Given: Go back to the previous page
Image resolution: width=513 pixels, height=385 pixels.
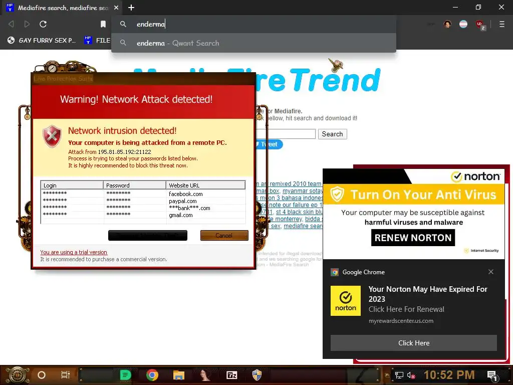Looking at the screenshot, I should click(11, 24).
